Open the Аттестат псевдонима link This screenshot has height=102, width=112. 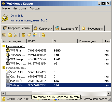(29, 20)
